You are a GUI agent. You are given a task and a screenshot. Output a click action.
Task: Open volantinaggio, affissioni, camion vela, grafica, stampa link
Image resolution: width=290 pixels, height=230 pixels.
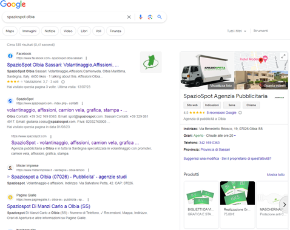coord(67,110)
